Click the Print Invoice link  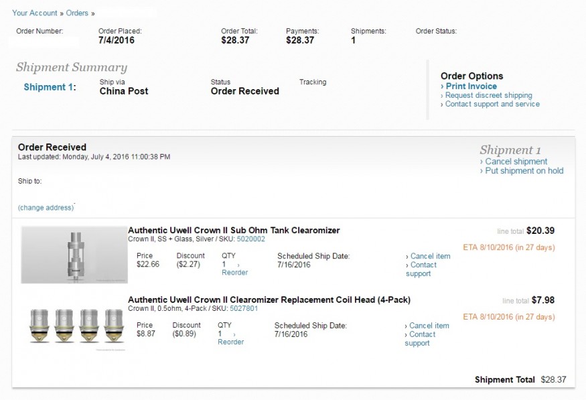pyautogui.click(x=471, y=86)
